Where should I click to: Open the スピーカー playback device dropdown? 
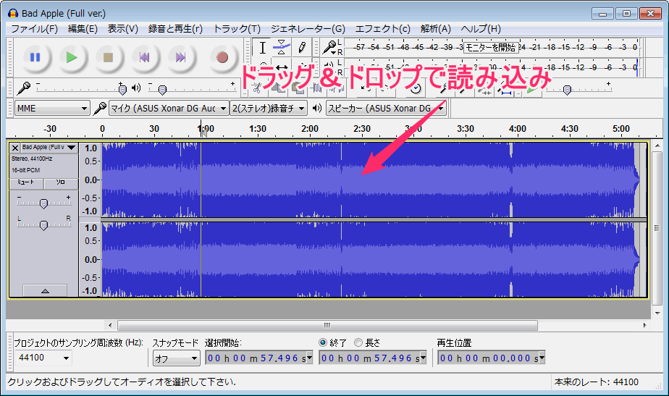point(386,109)
